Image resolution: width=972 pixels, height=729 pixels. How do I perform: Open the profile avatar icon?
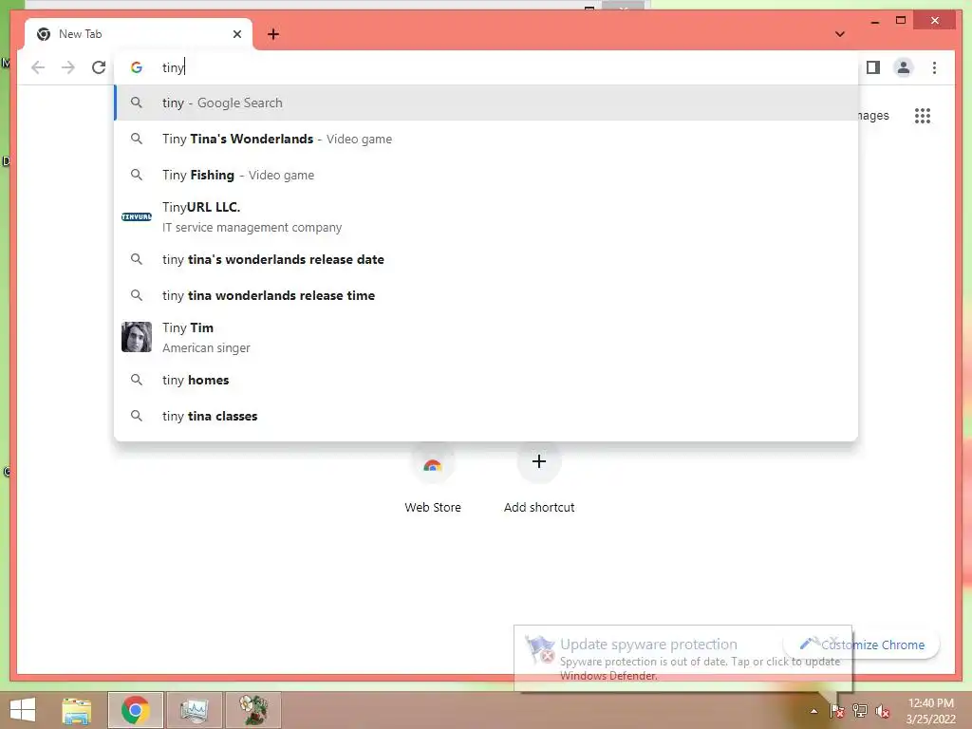pos(904,67)
